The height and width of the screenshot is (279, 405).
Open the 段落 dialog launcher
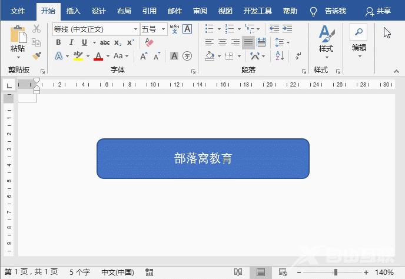tap(304, 72)
